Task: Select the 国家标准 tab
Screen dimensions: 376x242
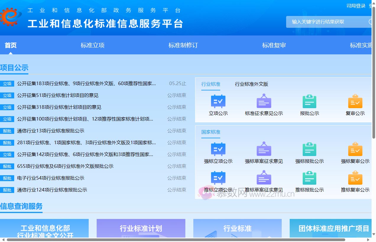Action: point(211,132)
